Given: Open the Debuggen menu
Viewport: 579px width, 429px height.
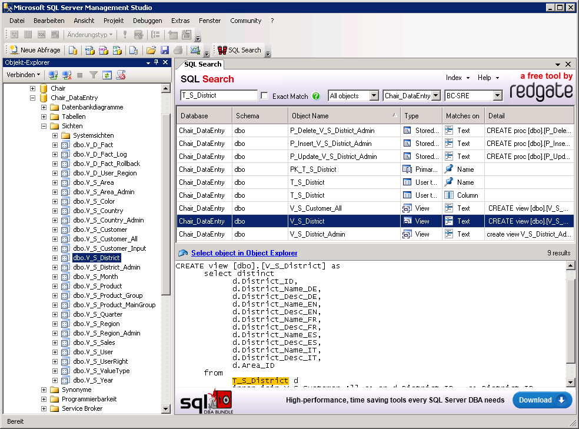Looking at the screenshot, I should pyautogui.click(x=147, y=21).
